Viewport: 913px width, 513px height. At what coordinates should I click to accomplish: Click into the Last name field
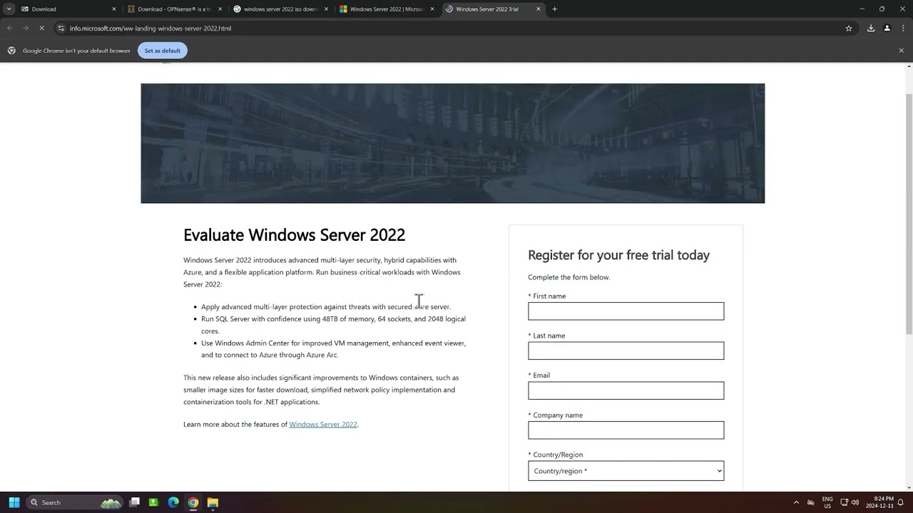(626, 351)
